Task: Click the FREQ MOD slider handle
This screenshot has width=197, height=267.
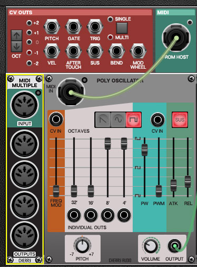Action: (x=56, y=191)
